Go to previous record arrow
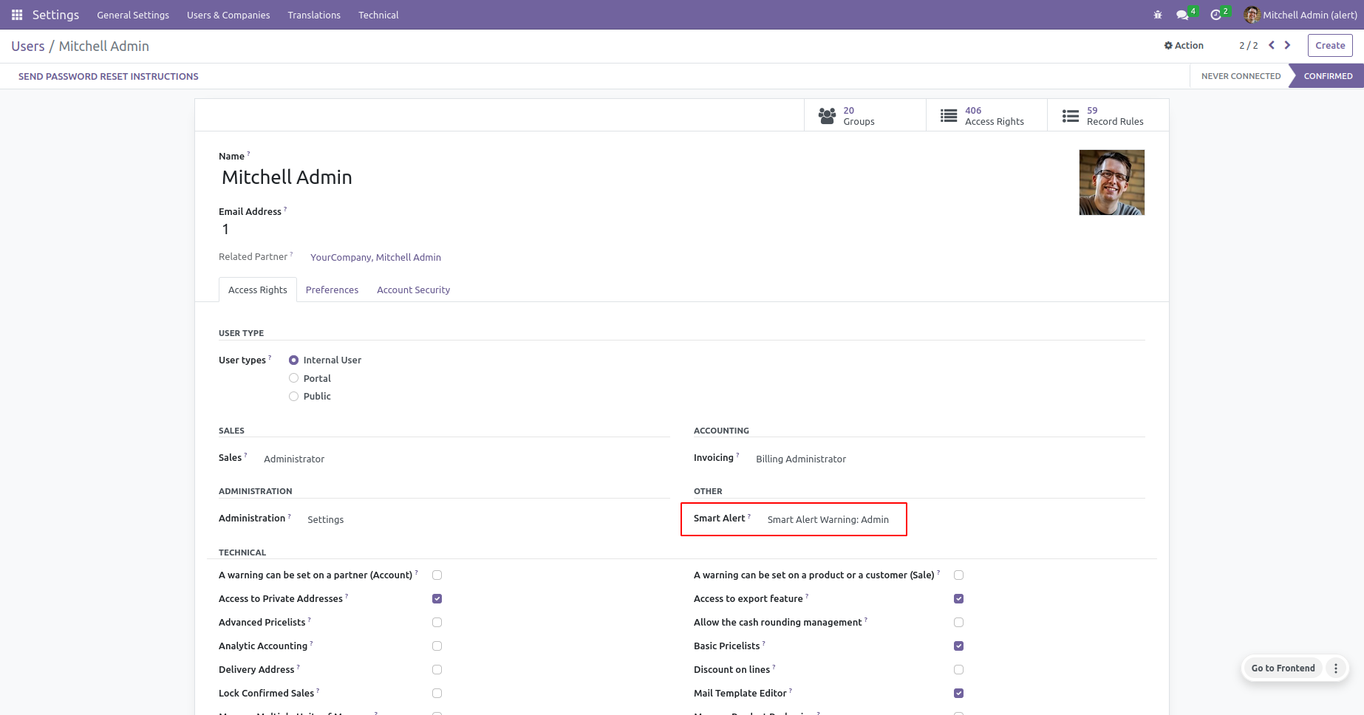1364x715 pixels. point(1272,45)
